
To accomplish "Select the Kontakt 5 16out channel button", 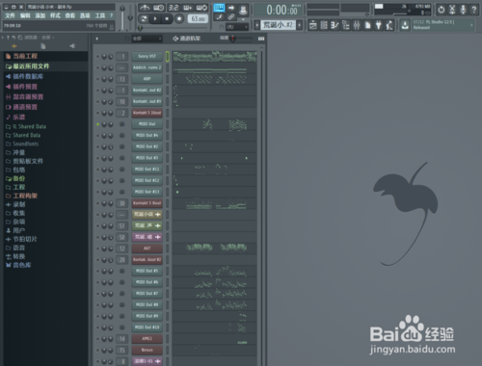I will click(147, 113).
